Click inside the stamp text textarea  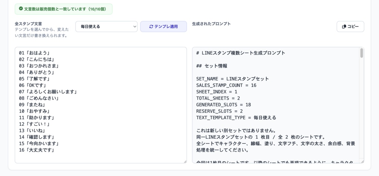101,105
